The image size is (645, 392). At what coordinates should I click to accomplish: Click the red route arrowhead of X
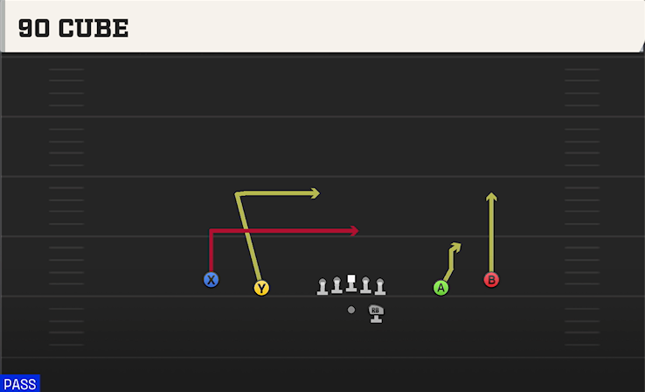(x=355, y=231)
